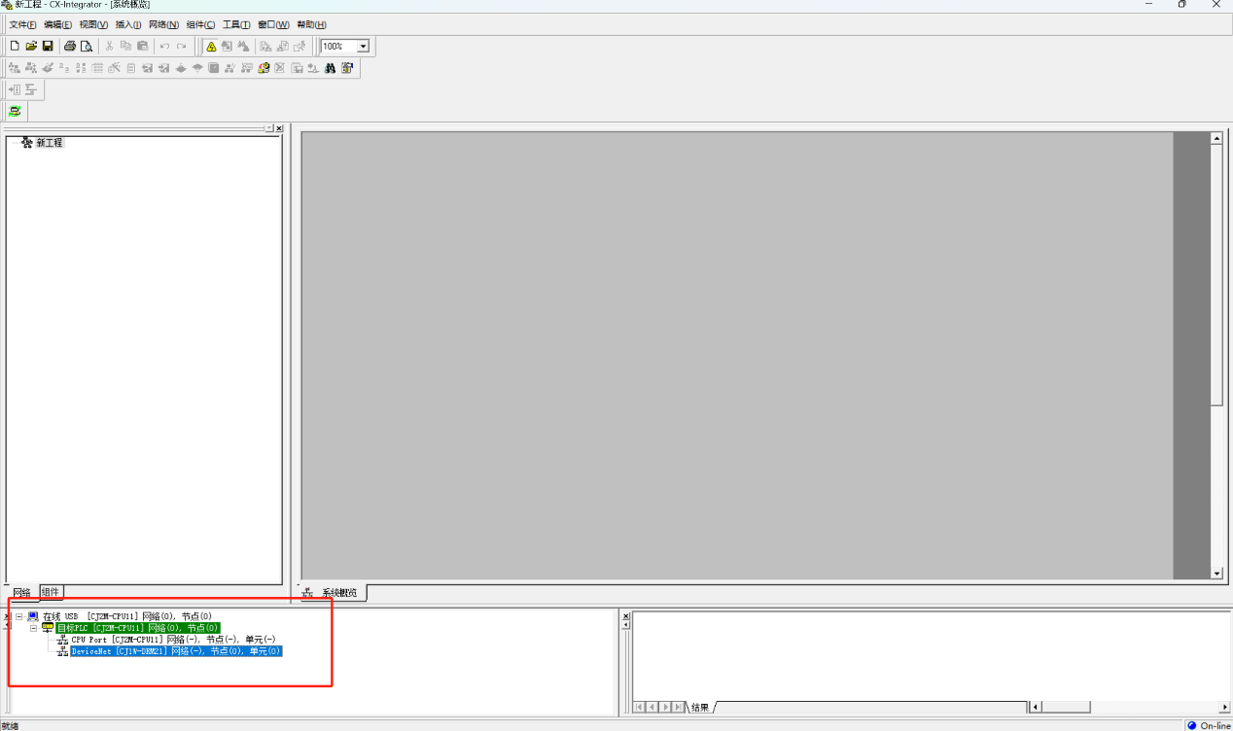Click the yellow warning triangle toolbar icon

211,46
